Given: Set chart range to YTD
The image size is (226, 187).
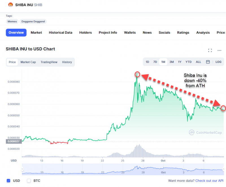Looking at the screenshot, I should tap(188, 62).
